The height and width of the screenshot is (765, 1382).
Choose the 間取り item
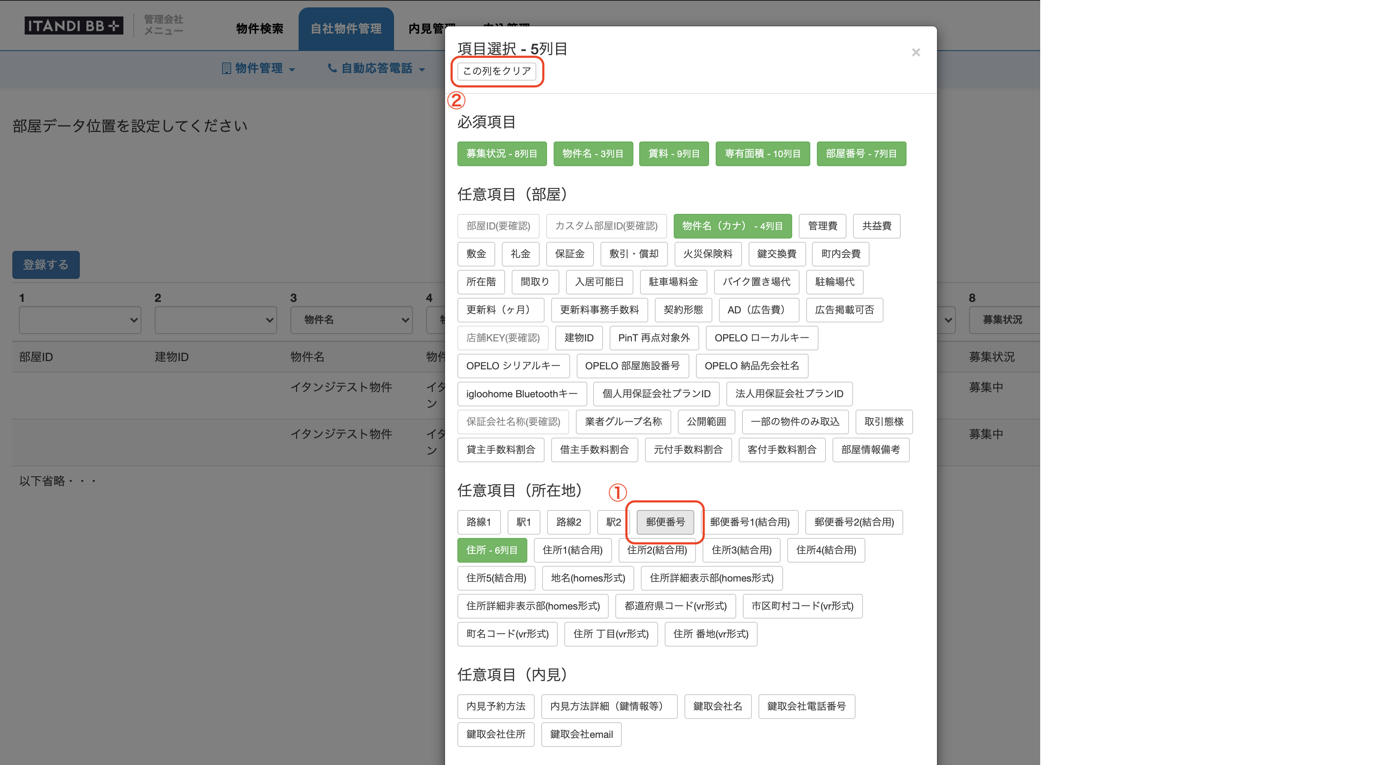pos(535,282)
